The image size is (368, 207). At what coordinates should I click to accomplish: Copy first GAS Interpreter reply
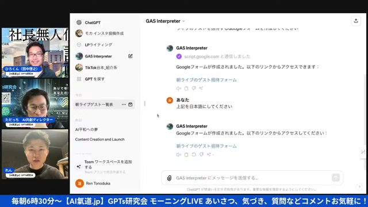(x=186, y=89)
